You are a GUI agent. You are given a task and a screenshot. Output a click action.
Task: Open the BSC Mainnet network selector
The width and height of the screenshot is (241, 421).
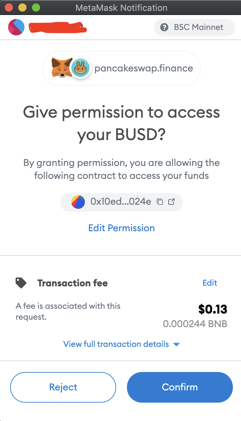194,27
